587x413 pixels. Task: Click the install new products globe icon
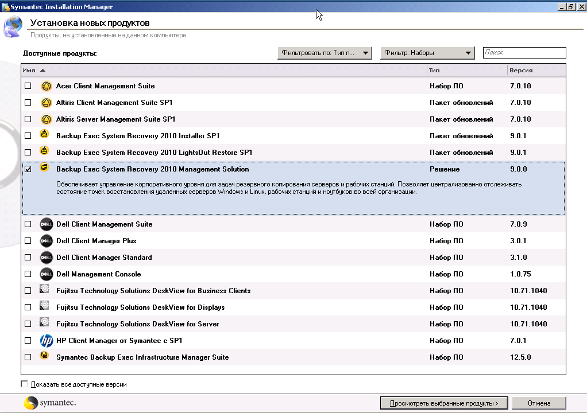point(13,27)
